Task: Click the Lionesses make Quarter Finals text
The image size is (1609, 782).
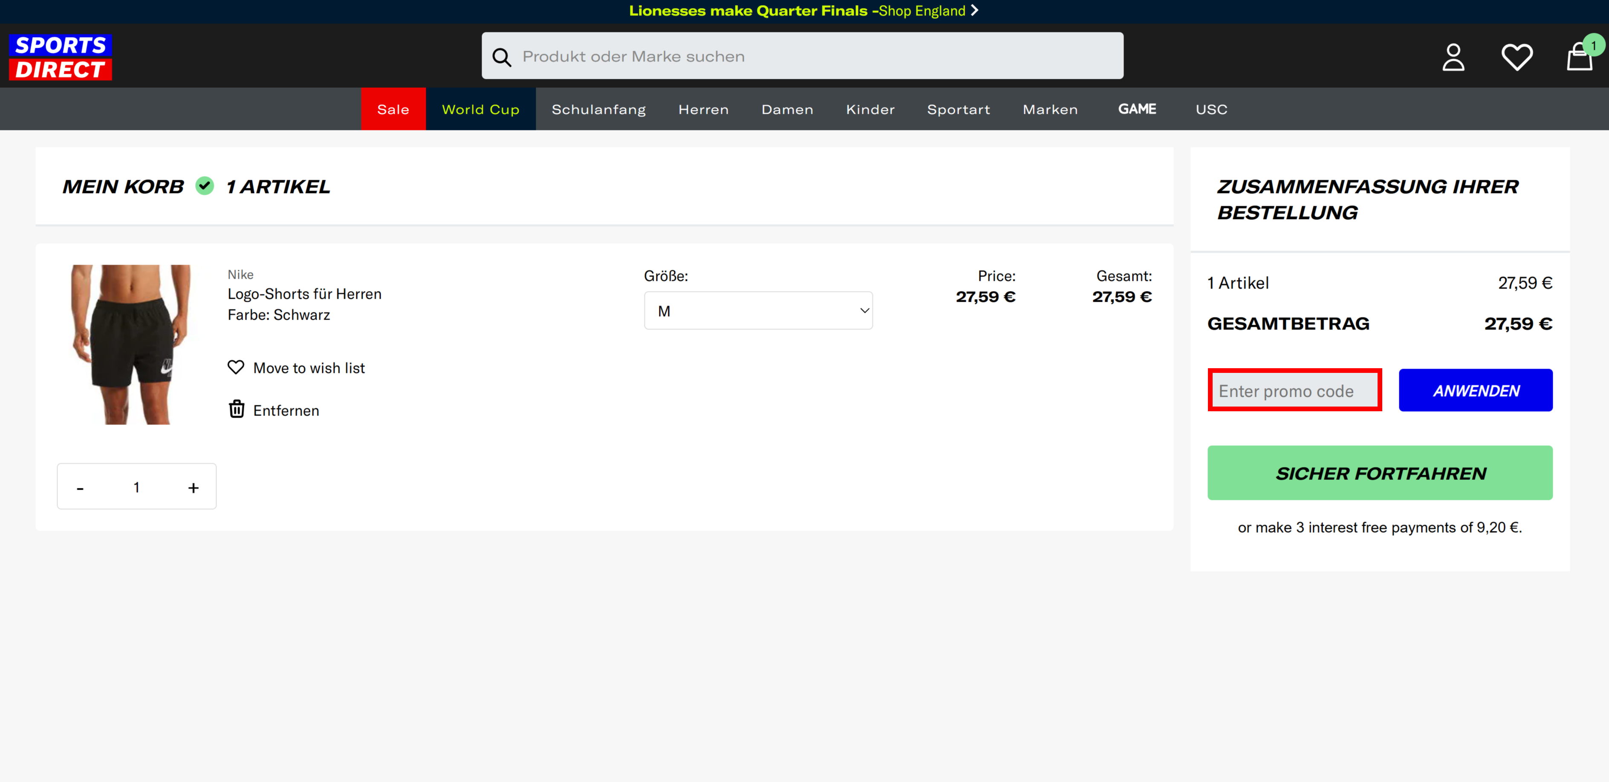Action: (748, 11)
